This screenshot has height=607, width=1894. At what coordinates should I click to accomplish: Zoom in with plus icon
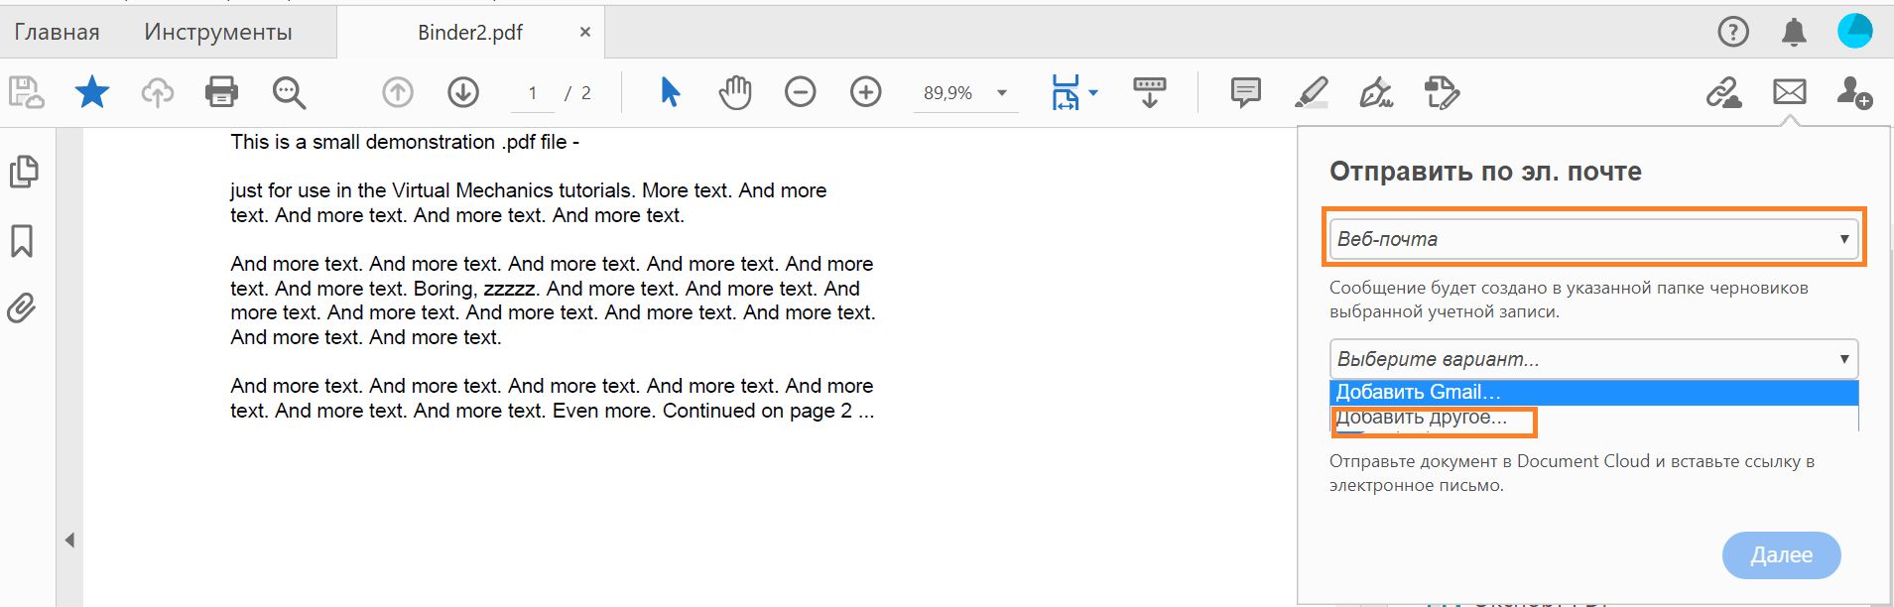tap(866, 92)
